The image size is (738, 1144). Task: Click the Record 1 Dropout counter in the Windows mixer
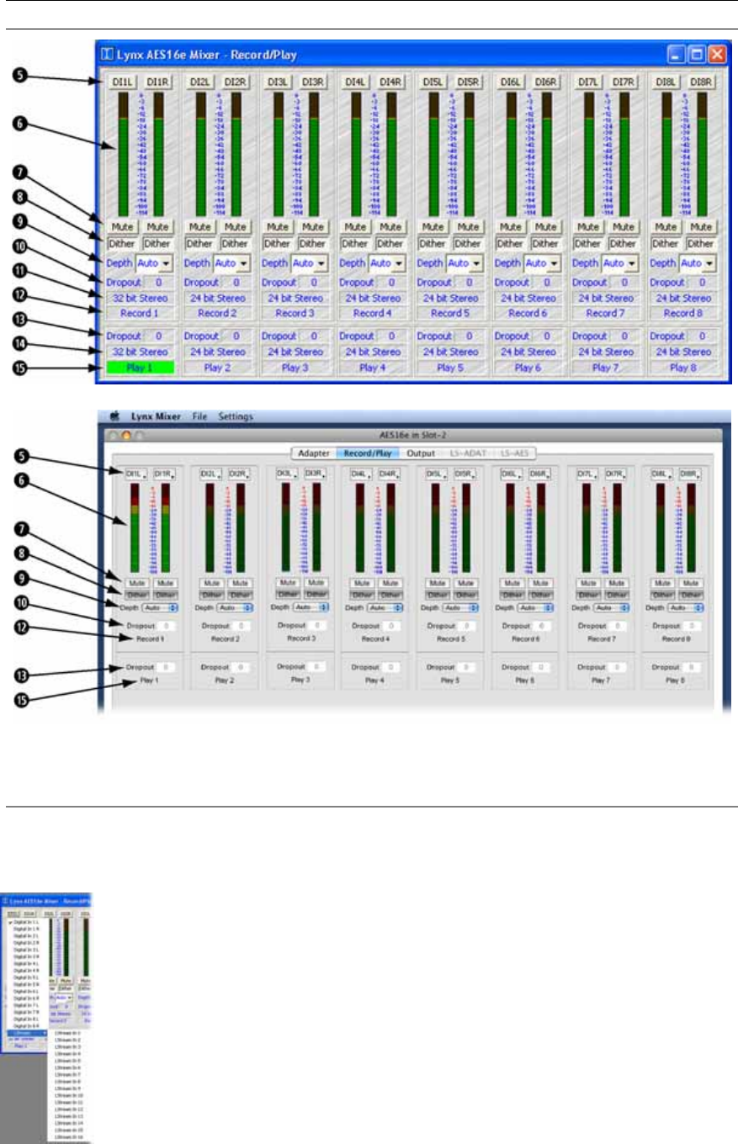(x=157, y=283)
